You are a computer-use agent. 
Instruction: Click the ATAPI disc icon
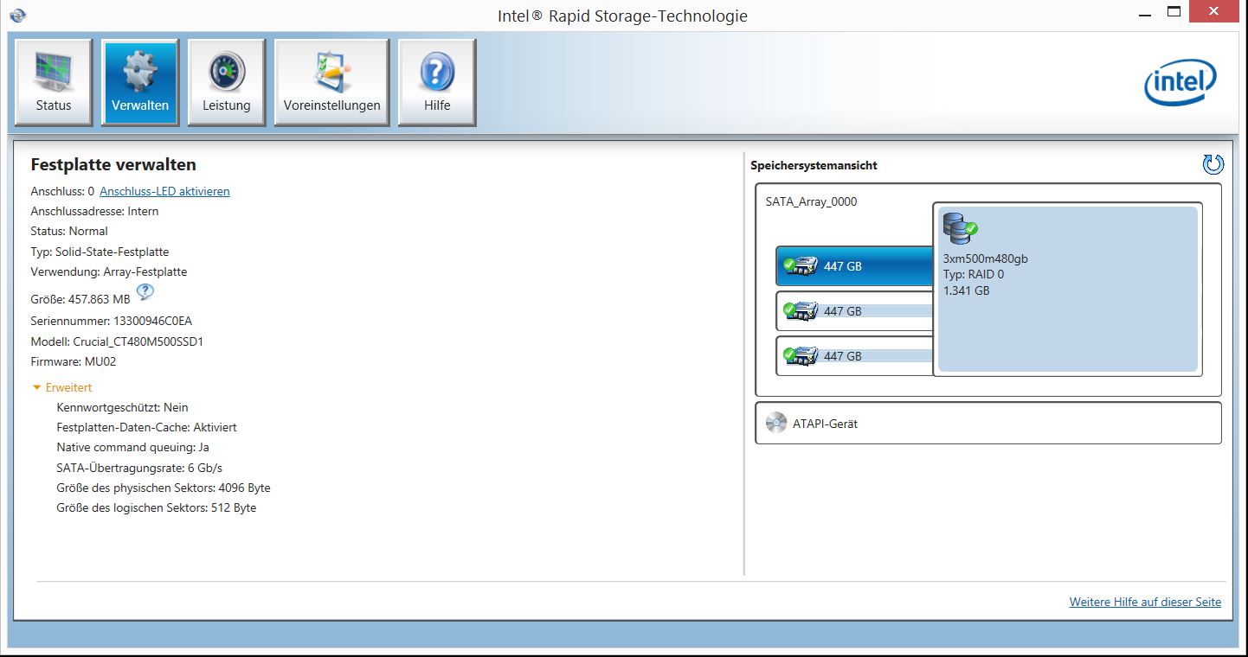[775, 424]
